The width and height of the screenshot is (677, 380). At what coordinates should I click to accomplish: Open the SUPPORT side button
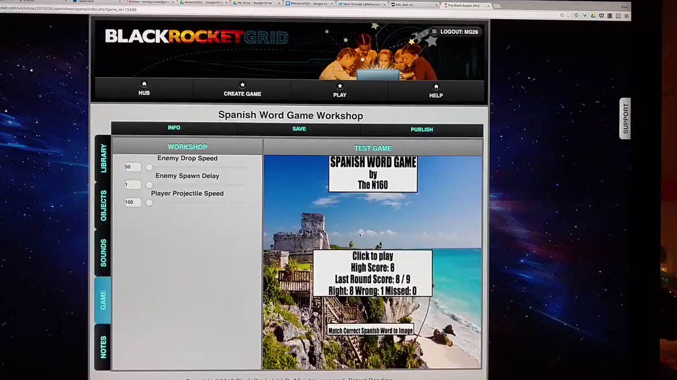[625, 118]
